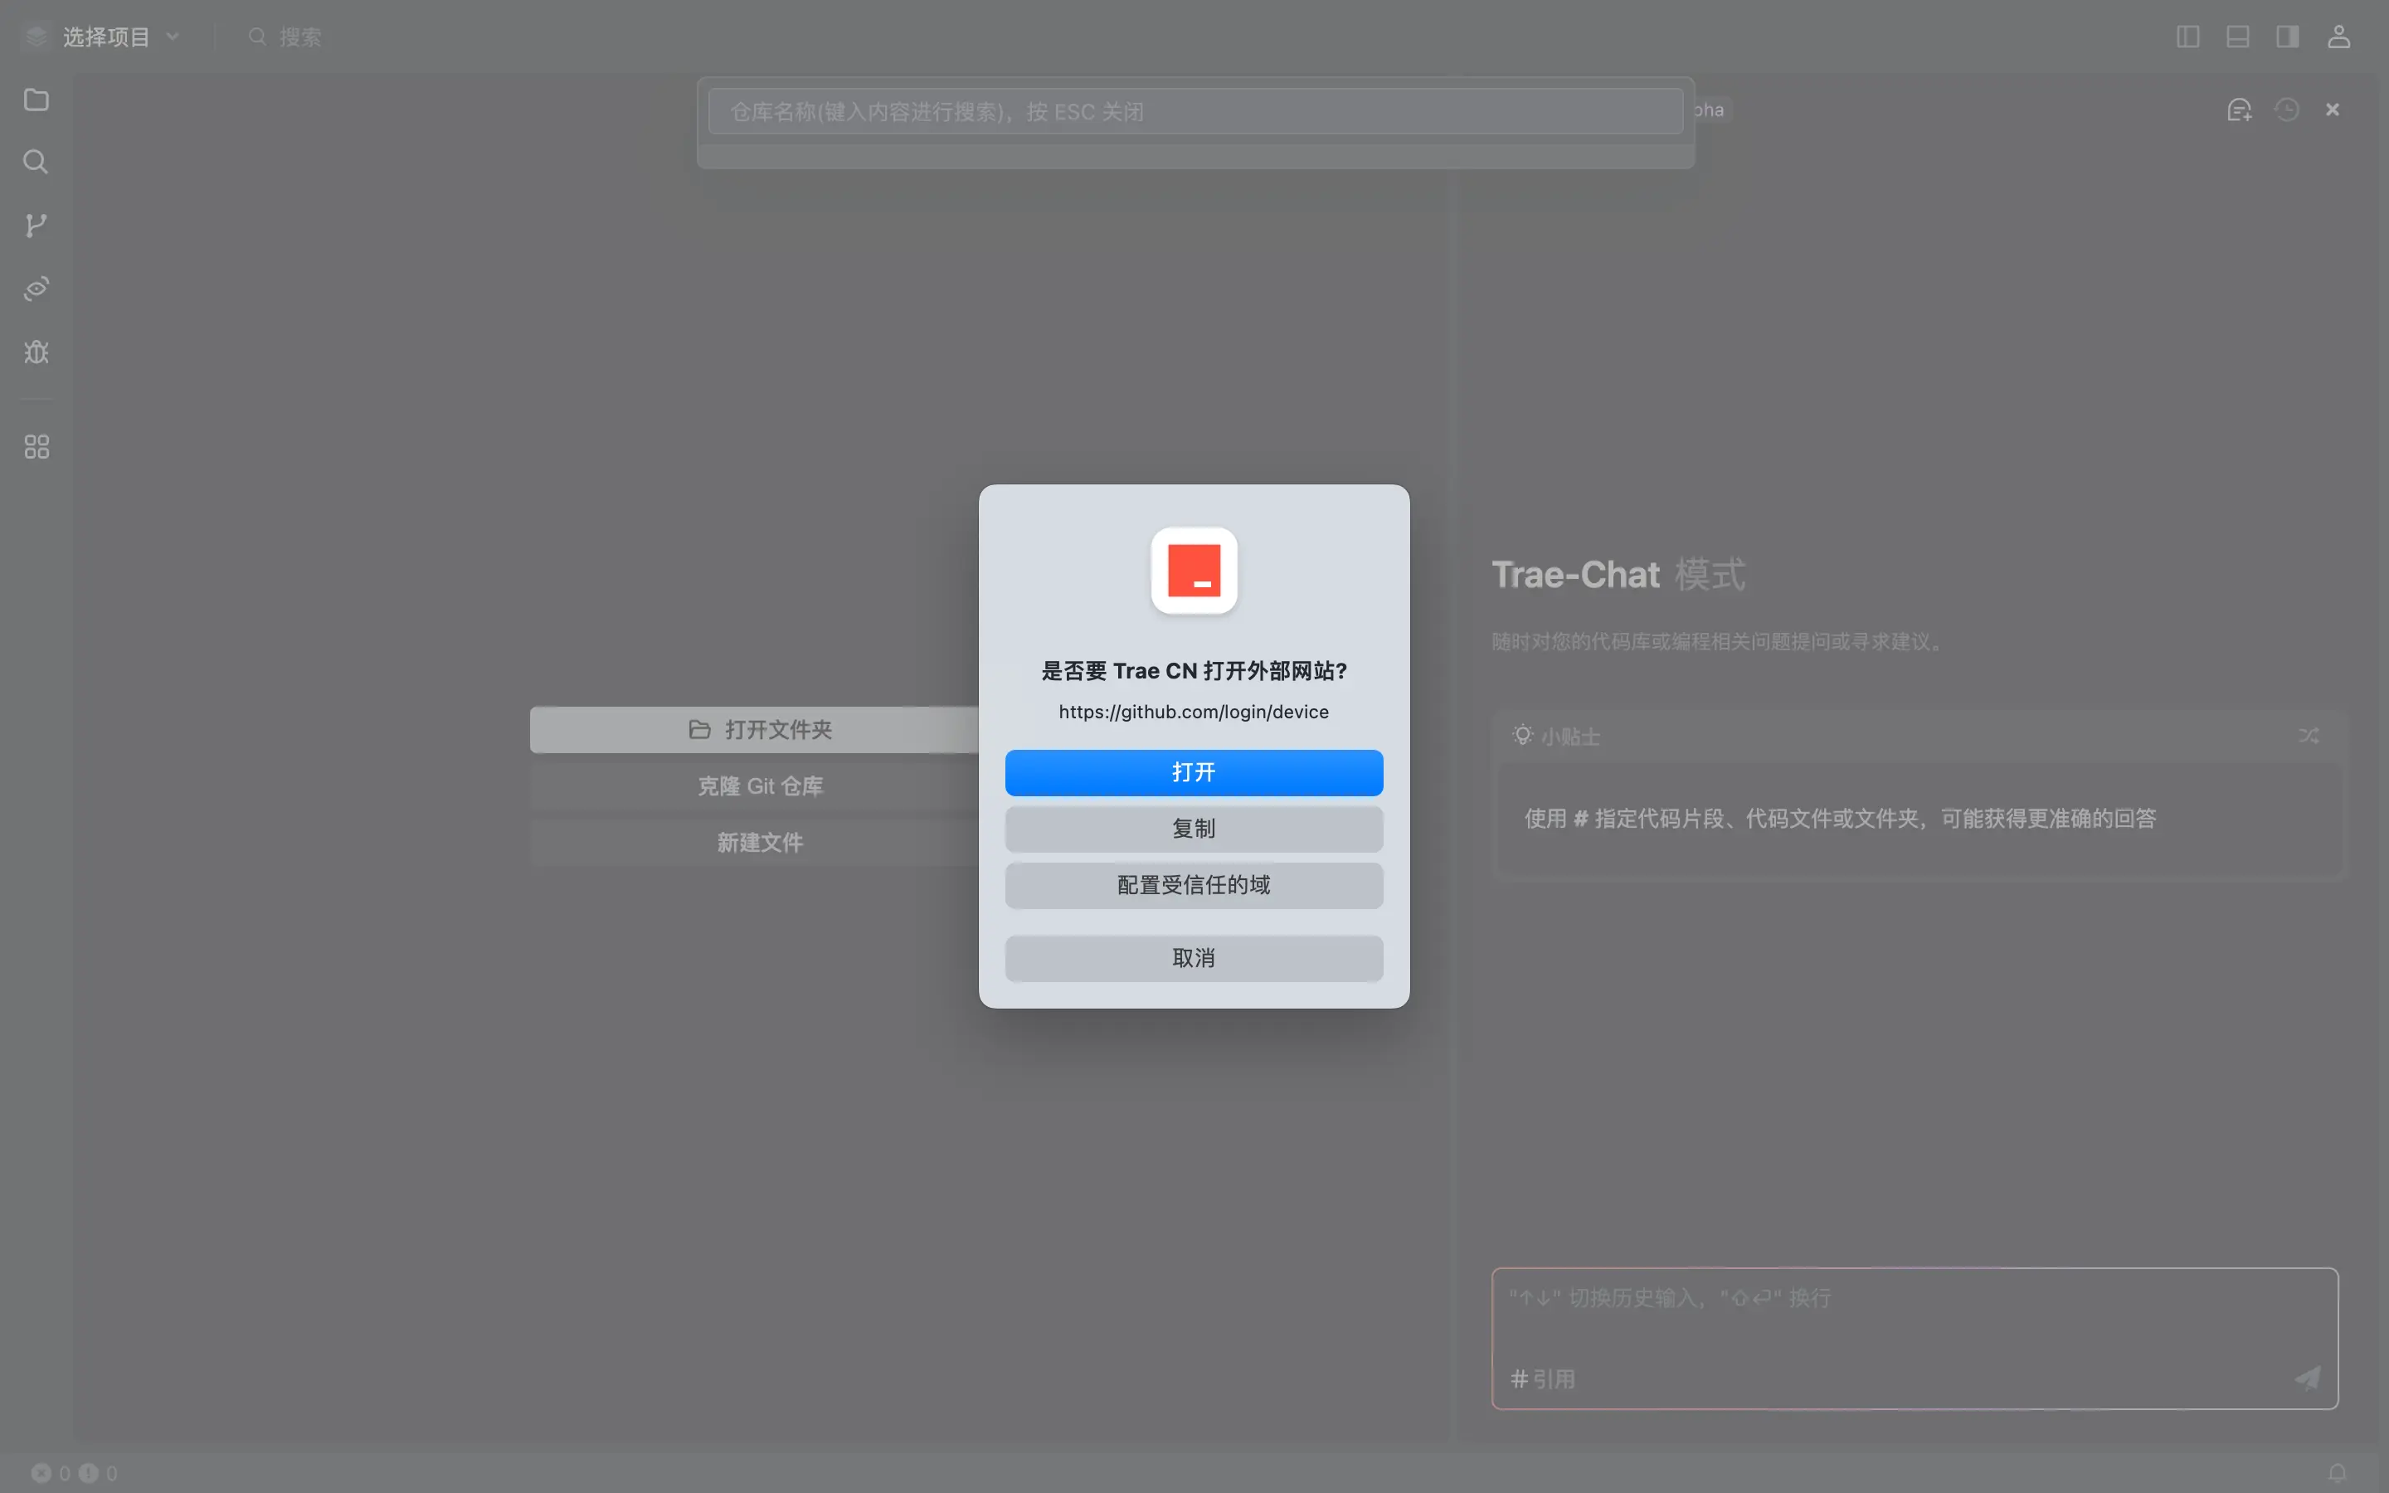
Task: Click the Trae-Chat 模式 heading
Action: [x=1618, y=575]
